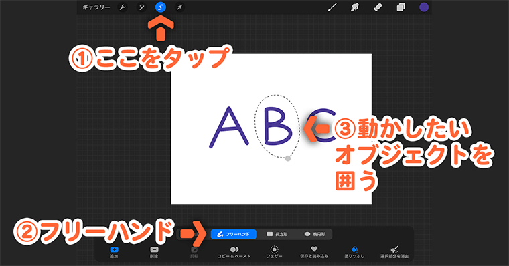Open the ギャラリー gallery view
The image size is (509, 266).
96,7
